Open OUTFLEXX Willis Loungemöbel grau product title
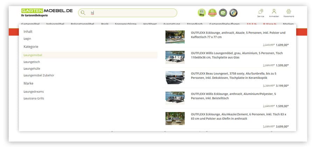The width and height of the screenshot is (315, 147). [237, 55]
